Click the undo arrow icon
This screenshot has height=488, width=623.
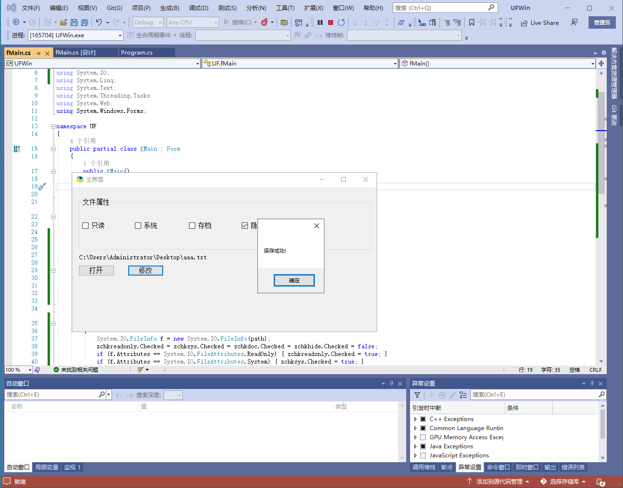tap(99, 22)
